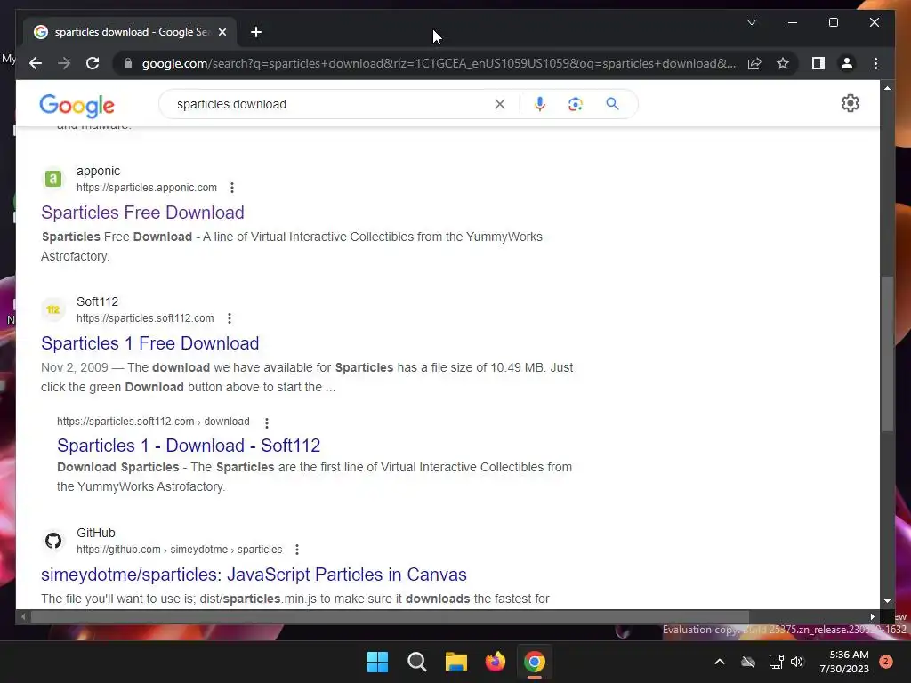
Task: Open the network status tray icon
Action: 776,662
